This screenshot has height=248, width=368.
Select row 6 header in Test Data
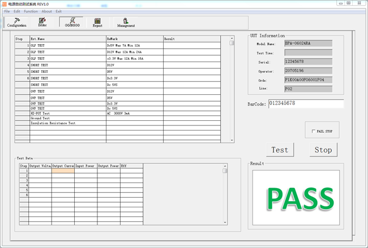tap(24, 195)
